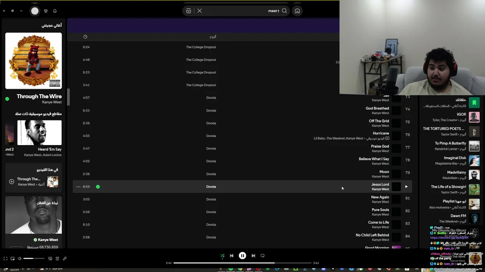Enter fullscreen player view

coord(5,259)
